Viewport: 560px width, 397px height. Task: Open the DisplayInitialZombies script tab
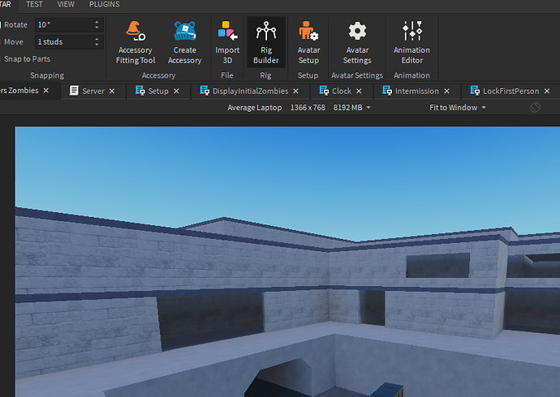click(250, 91)
